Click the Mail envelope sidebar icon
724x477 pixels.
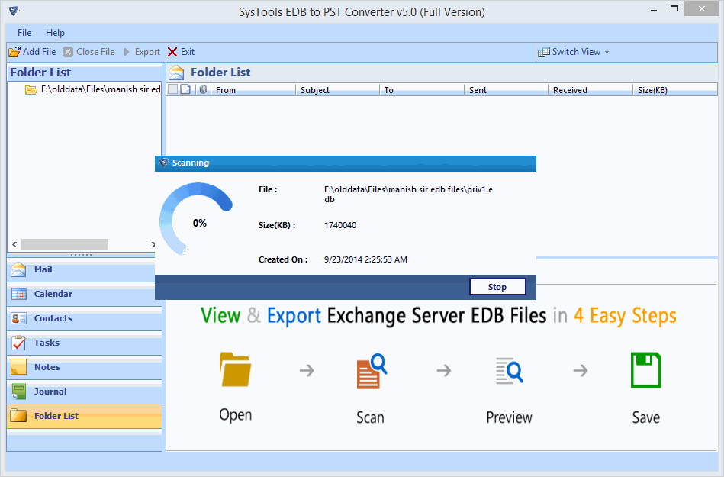[18, 269]
